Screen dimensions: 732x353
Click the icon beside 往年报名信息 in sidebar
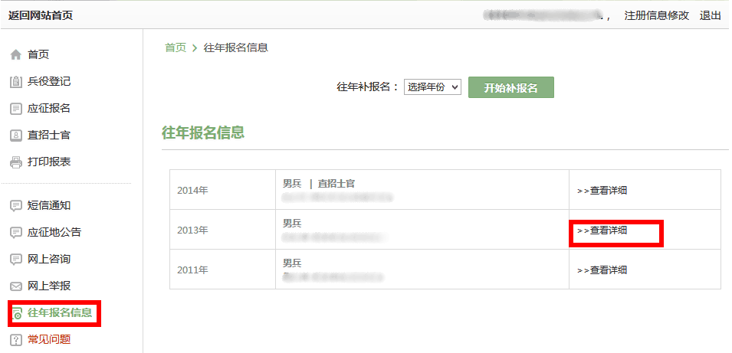[x=18, y=313]
